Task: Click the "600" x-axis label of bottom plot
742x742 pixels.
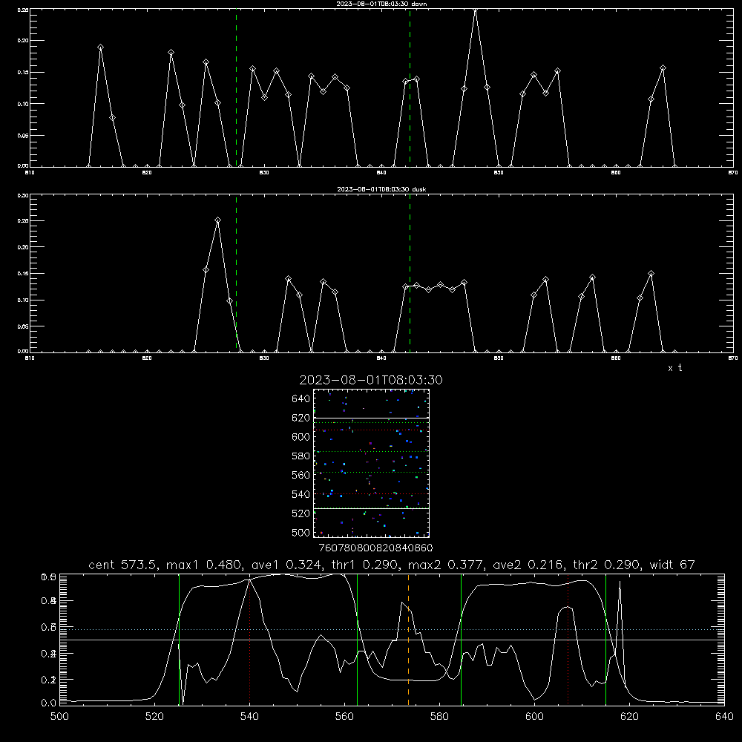Action: pos(534,717)
